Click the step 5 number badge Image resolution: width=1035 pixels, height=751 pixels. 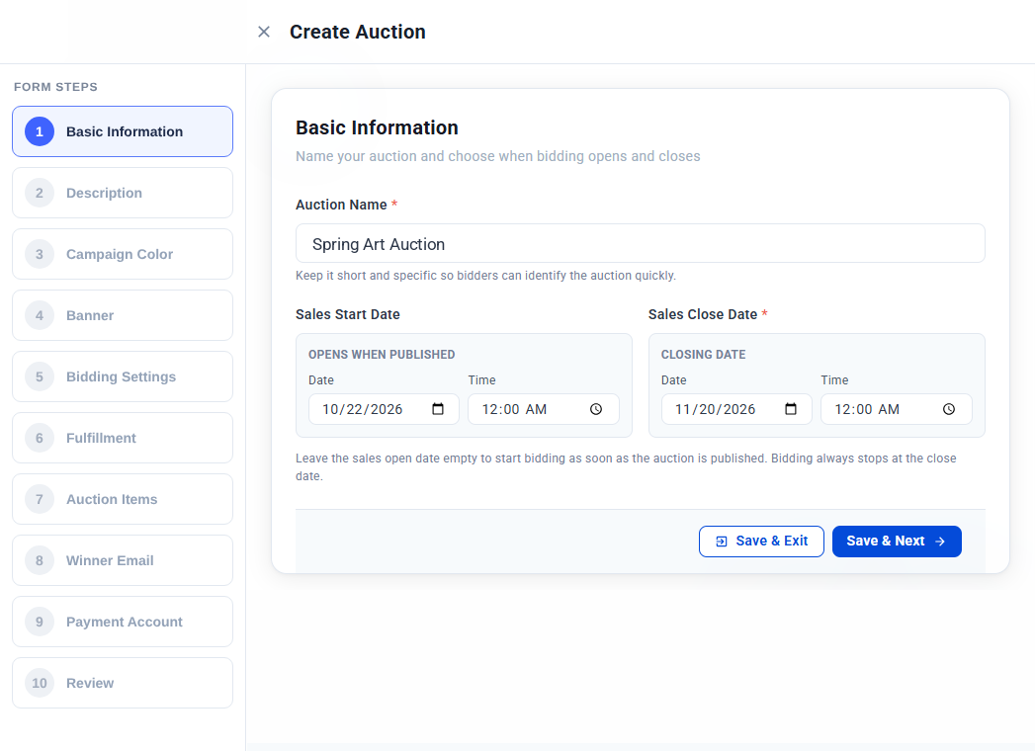pos(40,376)
